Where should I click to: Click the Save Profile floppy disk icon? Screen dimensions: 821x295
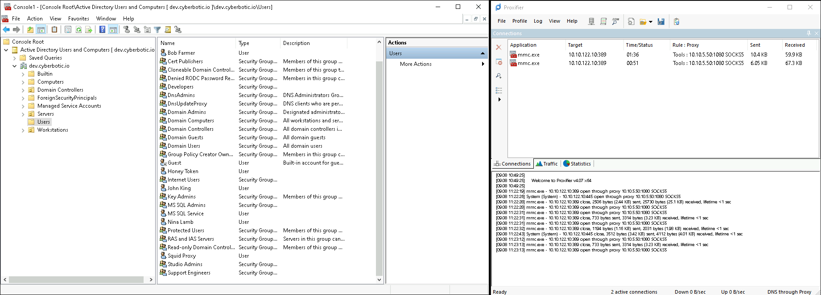[661, 21]
